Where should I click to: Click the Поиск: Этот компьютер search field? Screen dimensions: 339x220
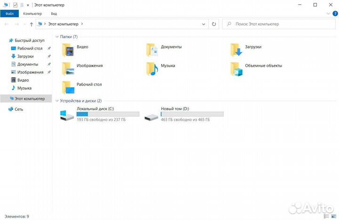[x=279, y=24]
